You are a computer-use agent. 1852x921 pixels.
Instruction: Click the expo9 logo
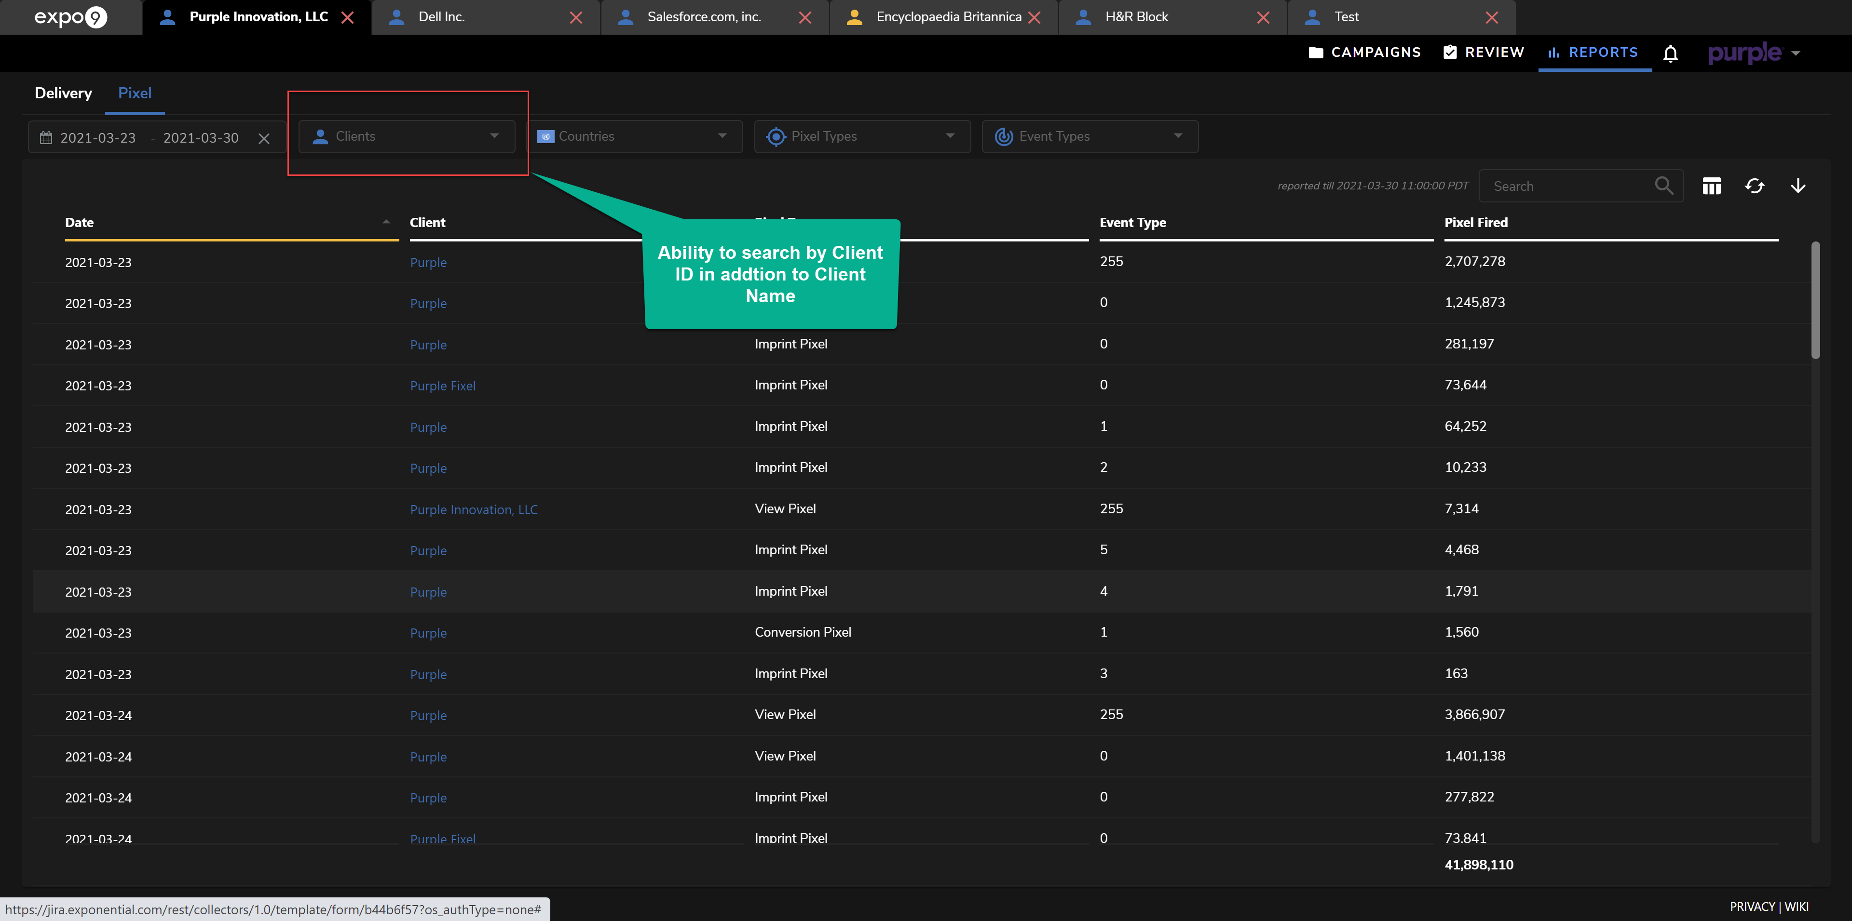tap(70, 16)
